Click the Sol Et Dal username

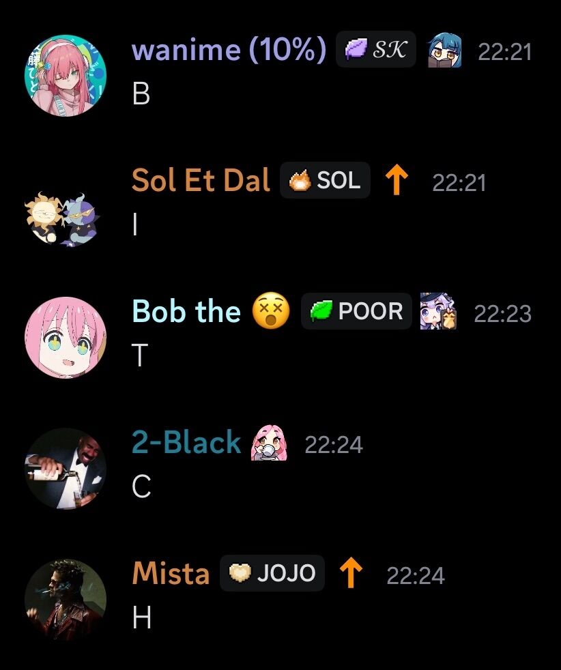201,180
